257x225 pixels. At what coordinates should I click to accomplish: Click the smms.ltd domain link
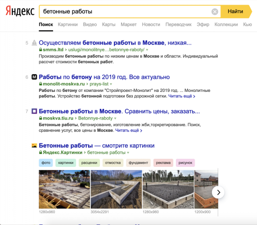[53, 50]
